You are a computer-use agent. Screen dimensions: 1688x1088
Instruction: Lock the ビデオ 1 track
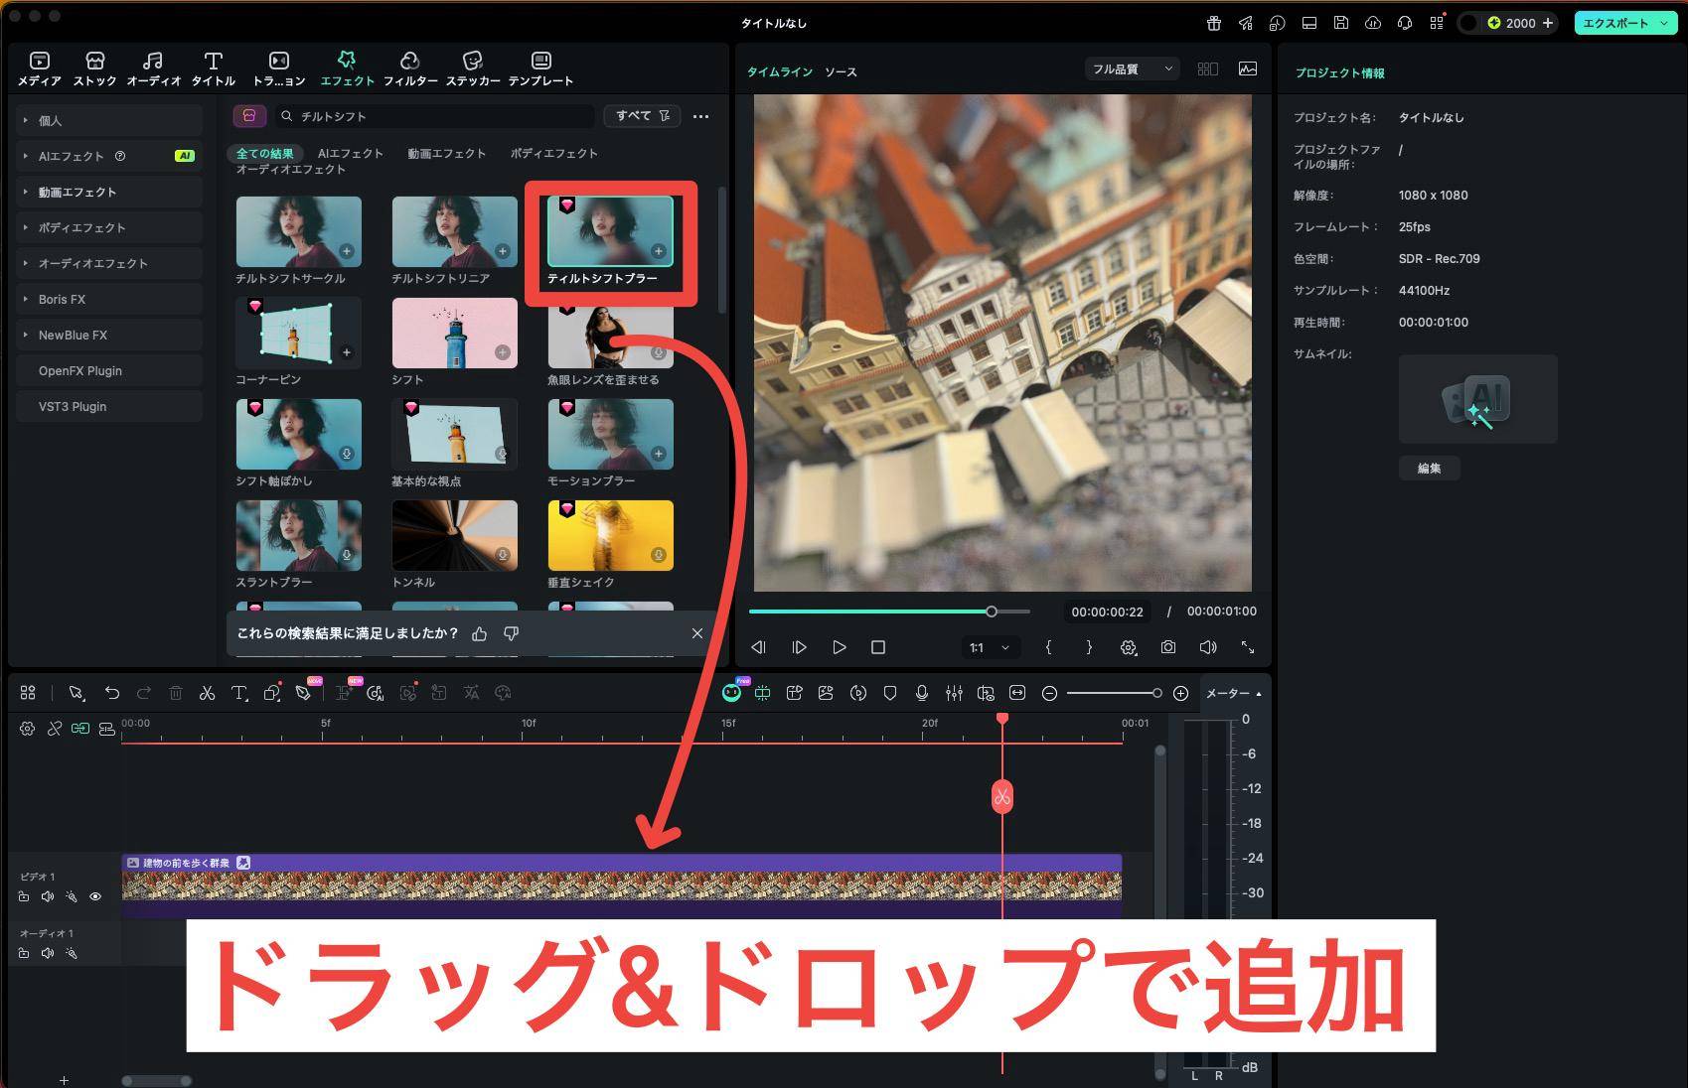pos(24,896)
